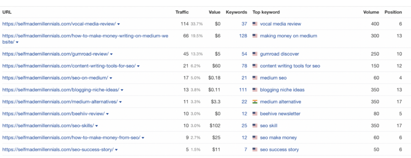Click the flag icon next to seo skill
Screen dimensions: 411x158
(255, 126)
